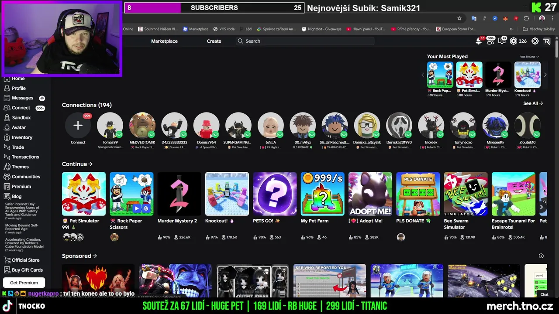Open Moving Beyond Self-Reported Age post
559x314 pixels.
click(x=22, y=229)
